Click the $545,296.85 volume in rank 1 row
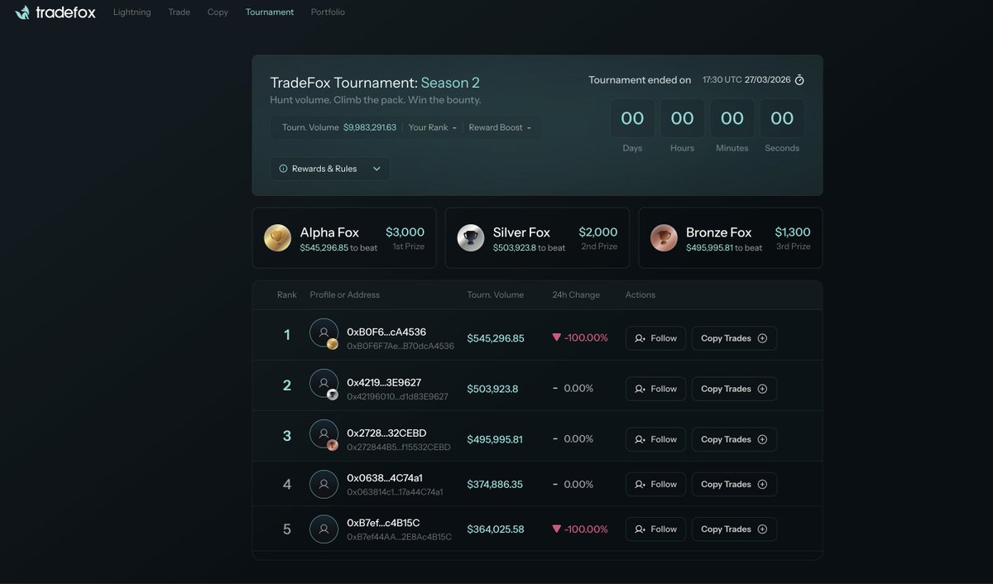 click(496, 338)
